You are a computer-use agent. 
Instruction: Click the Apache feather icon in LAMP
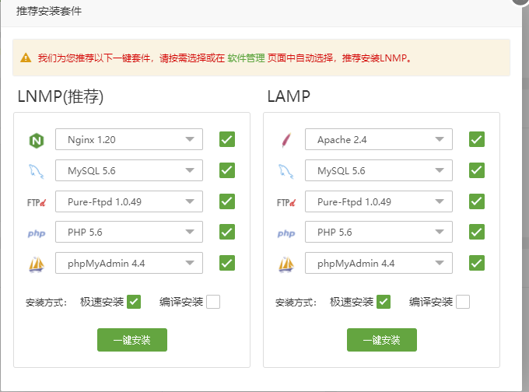[286, 140]
